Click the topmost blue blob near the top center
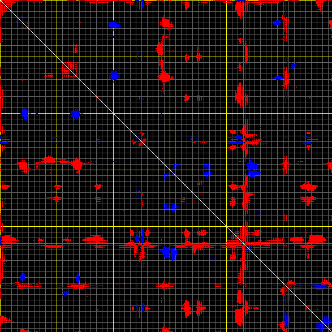This screenshot has width=332, height=332. coord(114,24)
